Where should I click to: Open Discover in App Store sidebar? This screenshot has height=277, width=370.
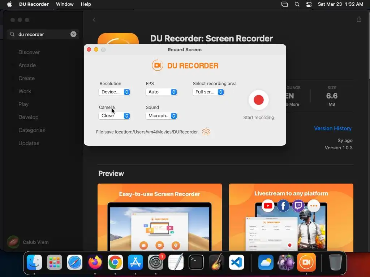pyautogui.click(x=29, y=52)
